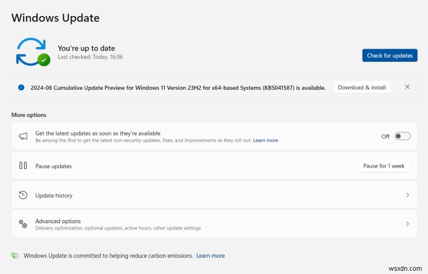The height and width of the screenshot is (274, 428).
Task: Open Advanced options via its chevron
Action: 407,224
